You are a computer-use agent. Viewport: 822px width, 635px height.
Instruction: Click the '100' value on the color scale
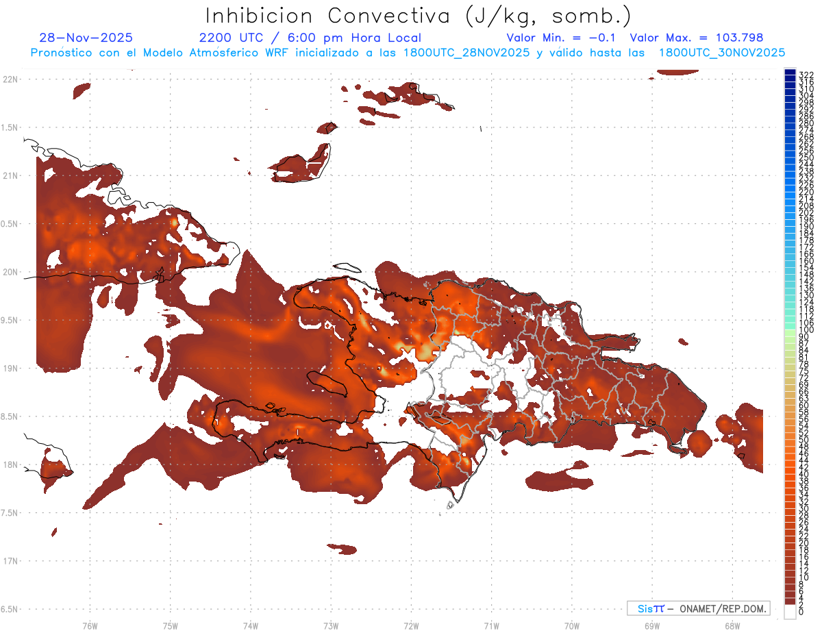[806, 329]
